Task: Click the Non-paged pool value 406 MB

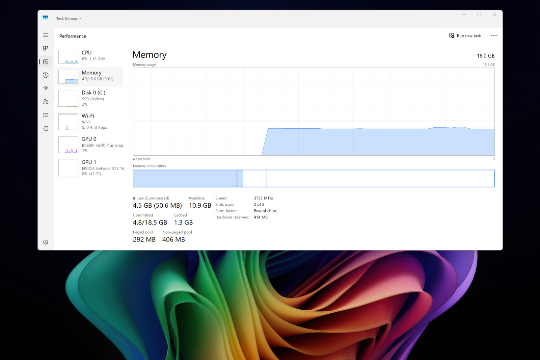Action: tap(173, 239)
